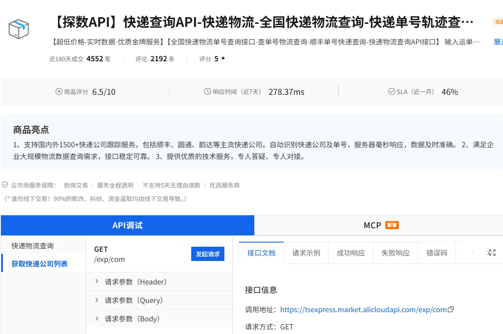The width and height of the screenshot is (503, 334).
Task: Click the star icon beside 商品评分
Action: [59, 91]
